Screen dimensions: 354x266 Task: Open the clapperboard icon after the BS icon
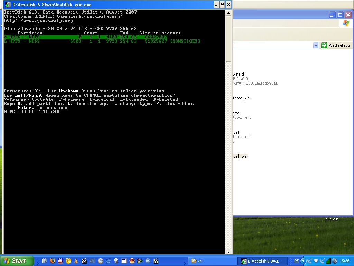tap(156, 261)
